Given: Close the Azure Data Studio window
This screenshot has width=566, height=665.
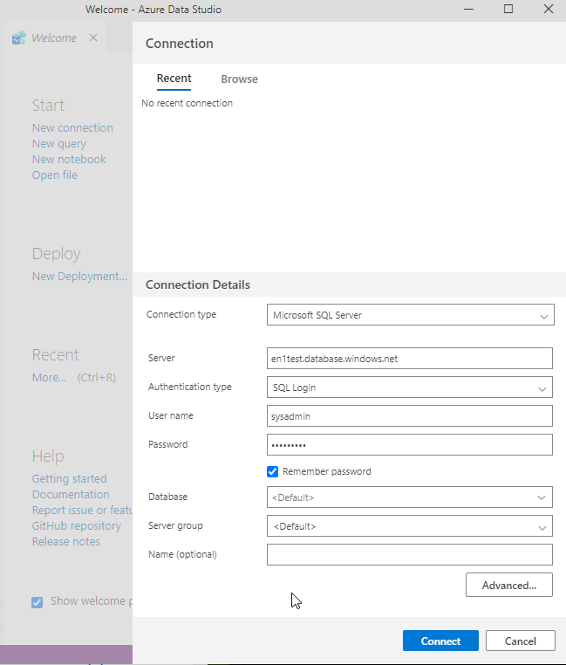Looking at the screenshot, I should click(x=547, y=9).
